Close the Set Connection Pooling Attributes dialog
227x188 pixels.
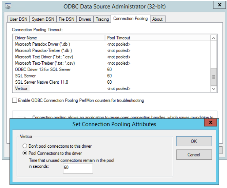coord(210,122)
